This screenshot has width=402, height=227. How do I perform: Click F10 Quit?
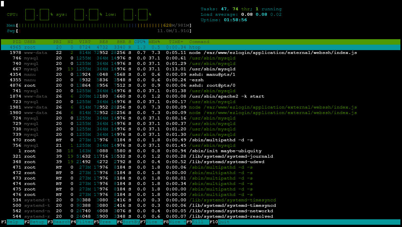(219, 222)
